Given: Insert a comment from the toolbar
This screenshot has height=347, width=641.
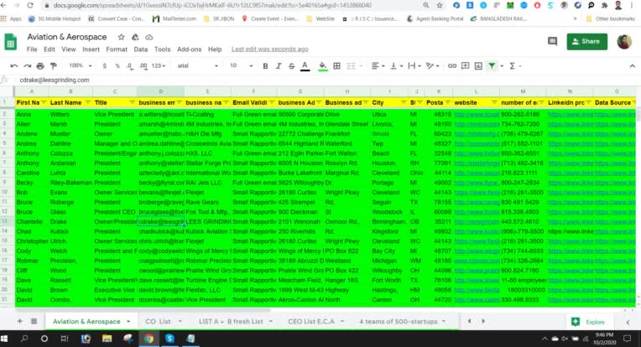Looking at the screenshot, I should pos(465,65).
